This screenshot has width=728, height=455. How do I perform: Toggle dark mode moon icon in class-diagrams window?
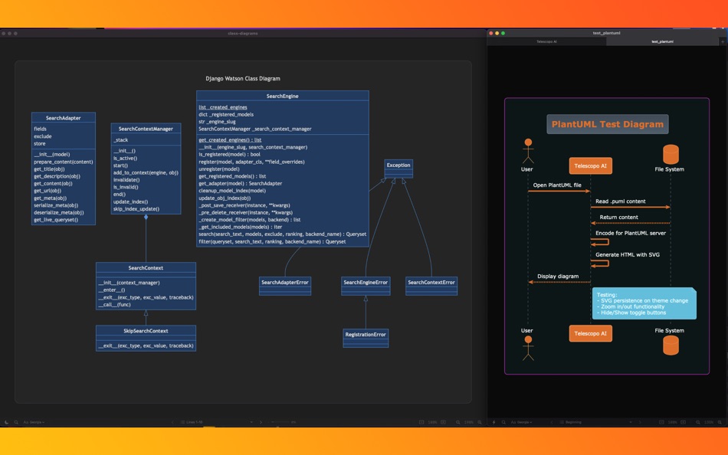pos(6,423)
